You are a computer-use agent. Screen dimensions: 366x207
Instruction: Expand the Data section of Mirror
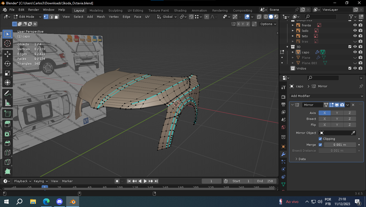[x=300, y=159]
